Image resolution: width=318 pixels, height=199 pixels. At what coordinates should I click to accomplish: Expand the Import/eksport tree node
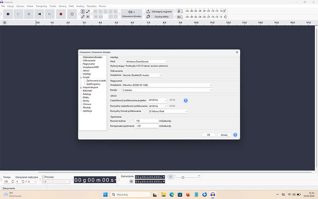click(x=81, y=87)
